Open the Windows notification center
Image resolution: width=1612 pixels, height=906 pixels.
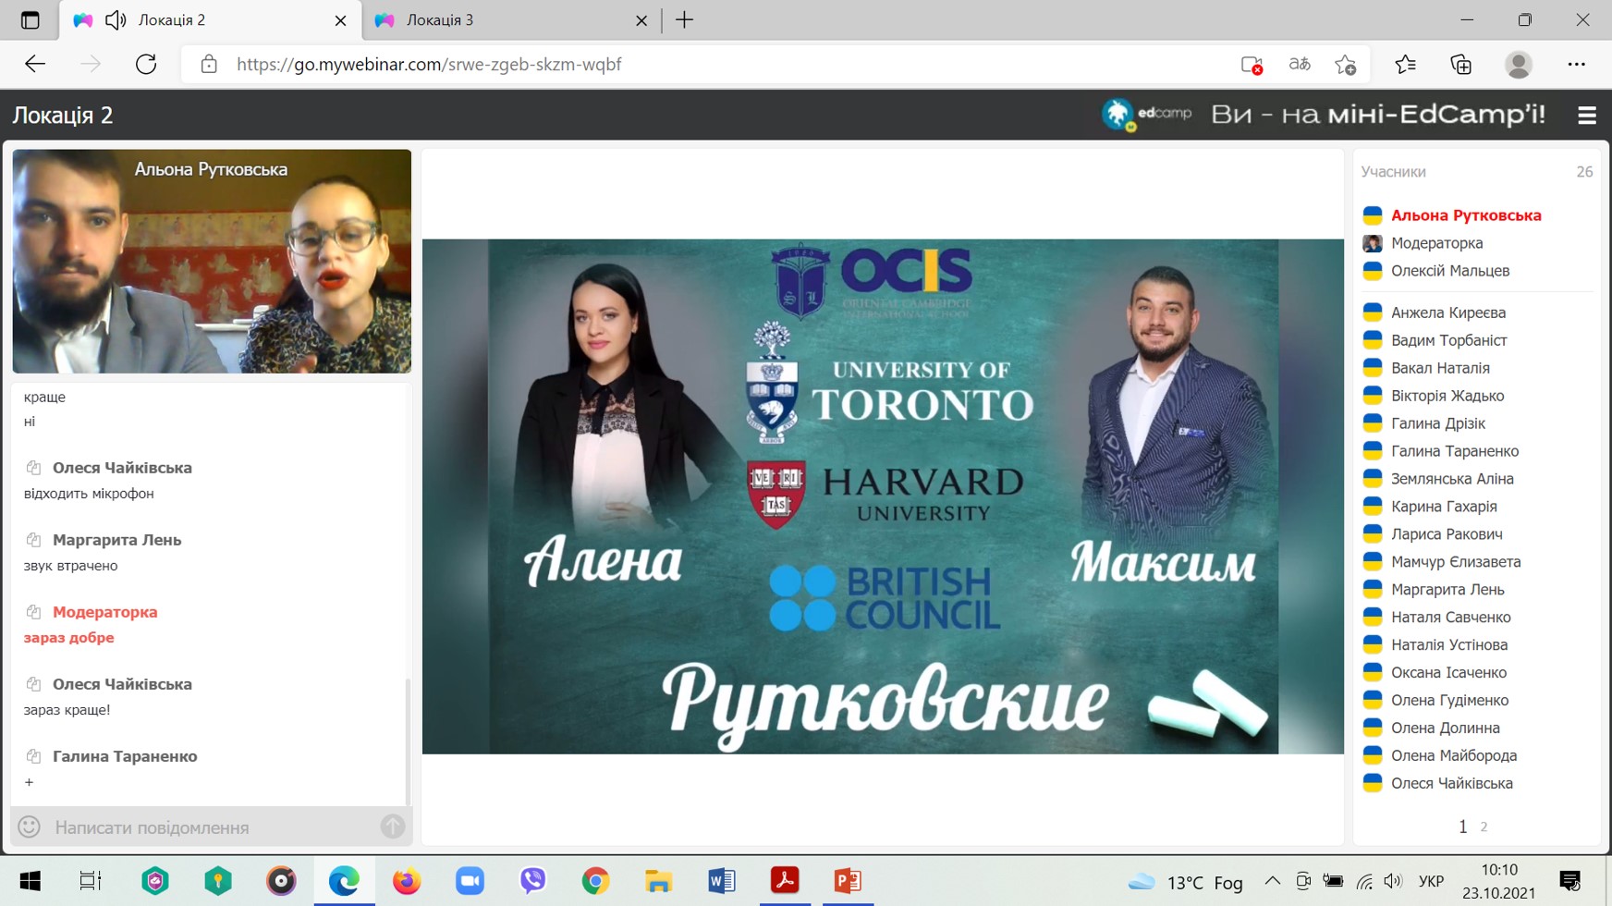(x=1569, y=881)
